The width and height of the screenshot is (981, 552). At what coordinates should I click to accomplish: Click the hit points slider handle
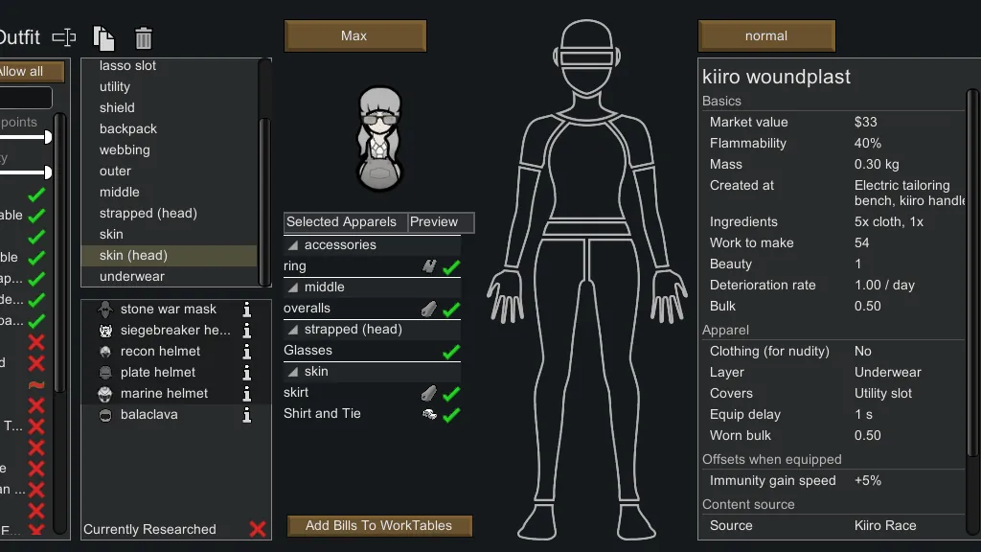[48, 137]
